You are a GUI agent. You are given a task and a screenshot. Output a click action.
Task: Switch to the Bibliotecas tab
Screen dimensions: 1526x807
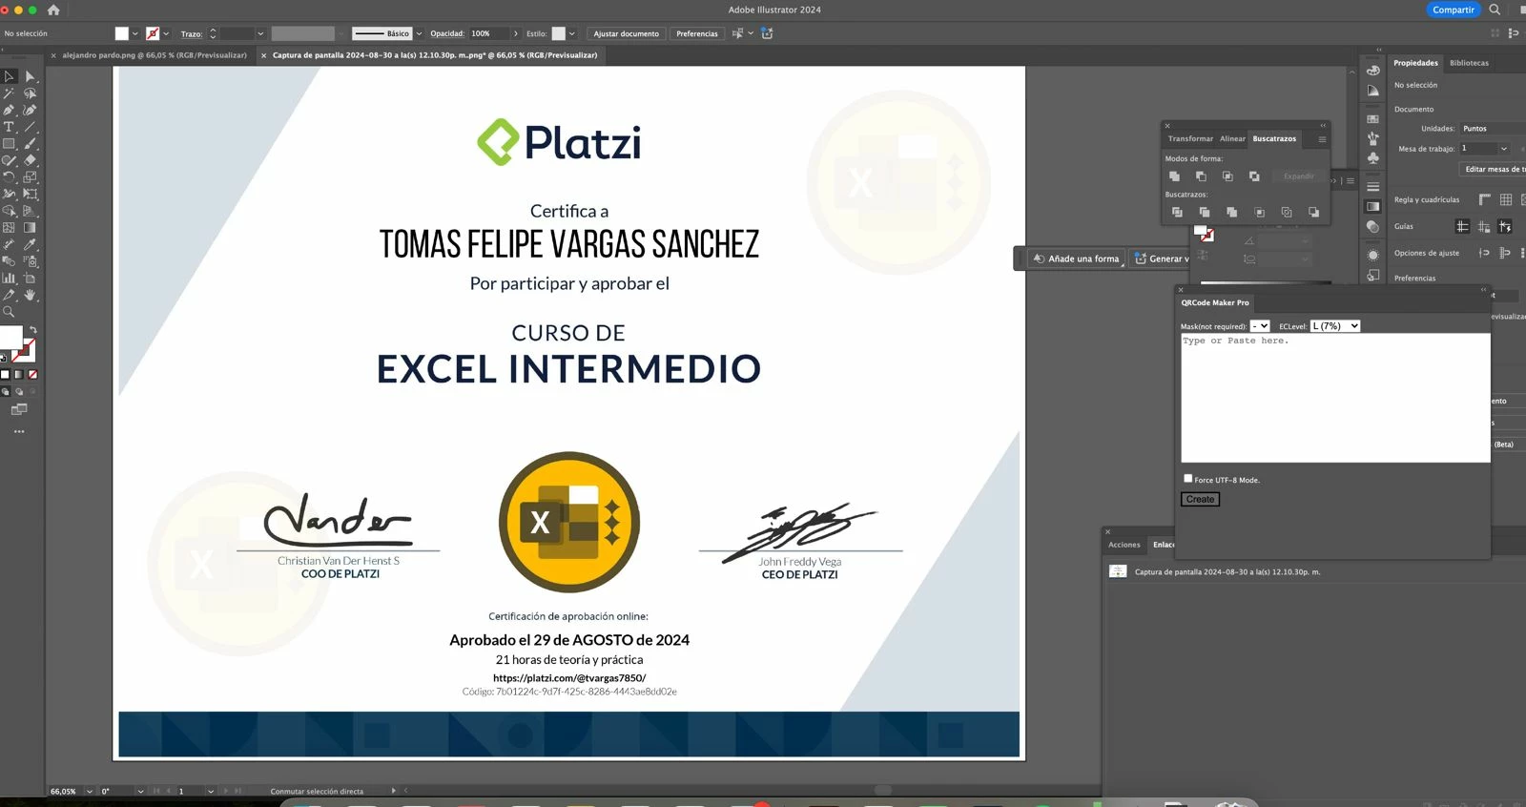pos(1469,63)
